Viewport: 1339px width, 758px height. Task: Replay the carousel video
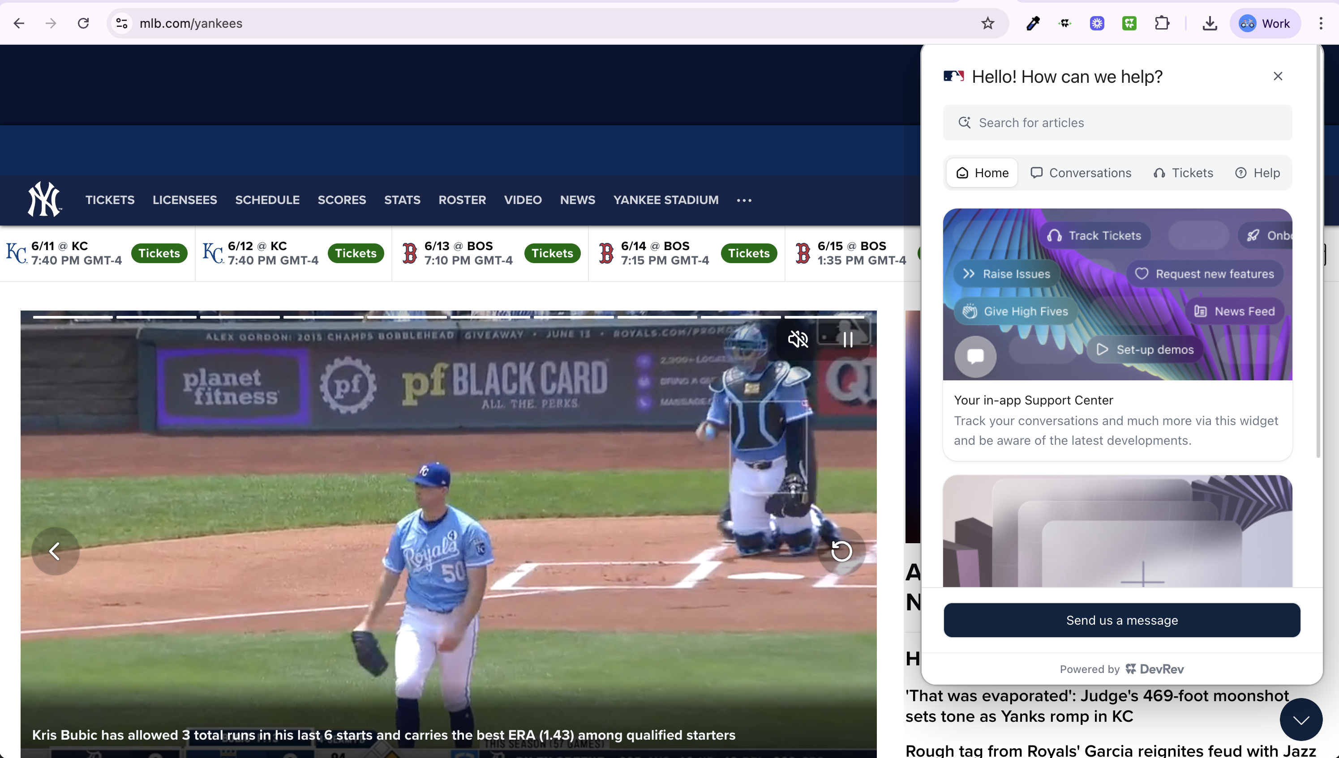[841, 551]
